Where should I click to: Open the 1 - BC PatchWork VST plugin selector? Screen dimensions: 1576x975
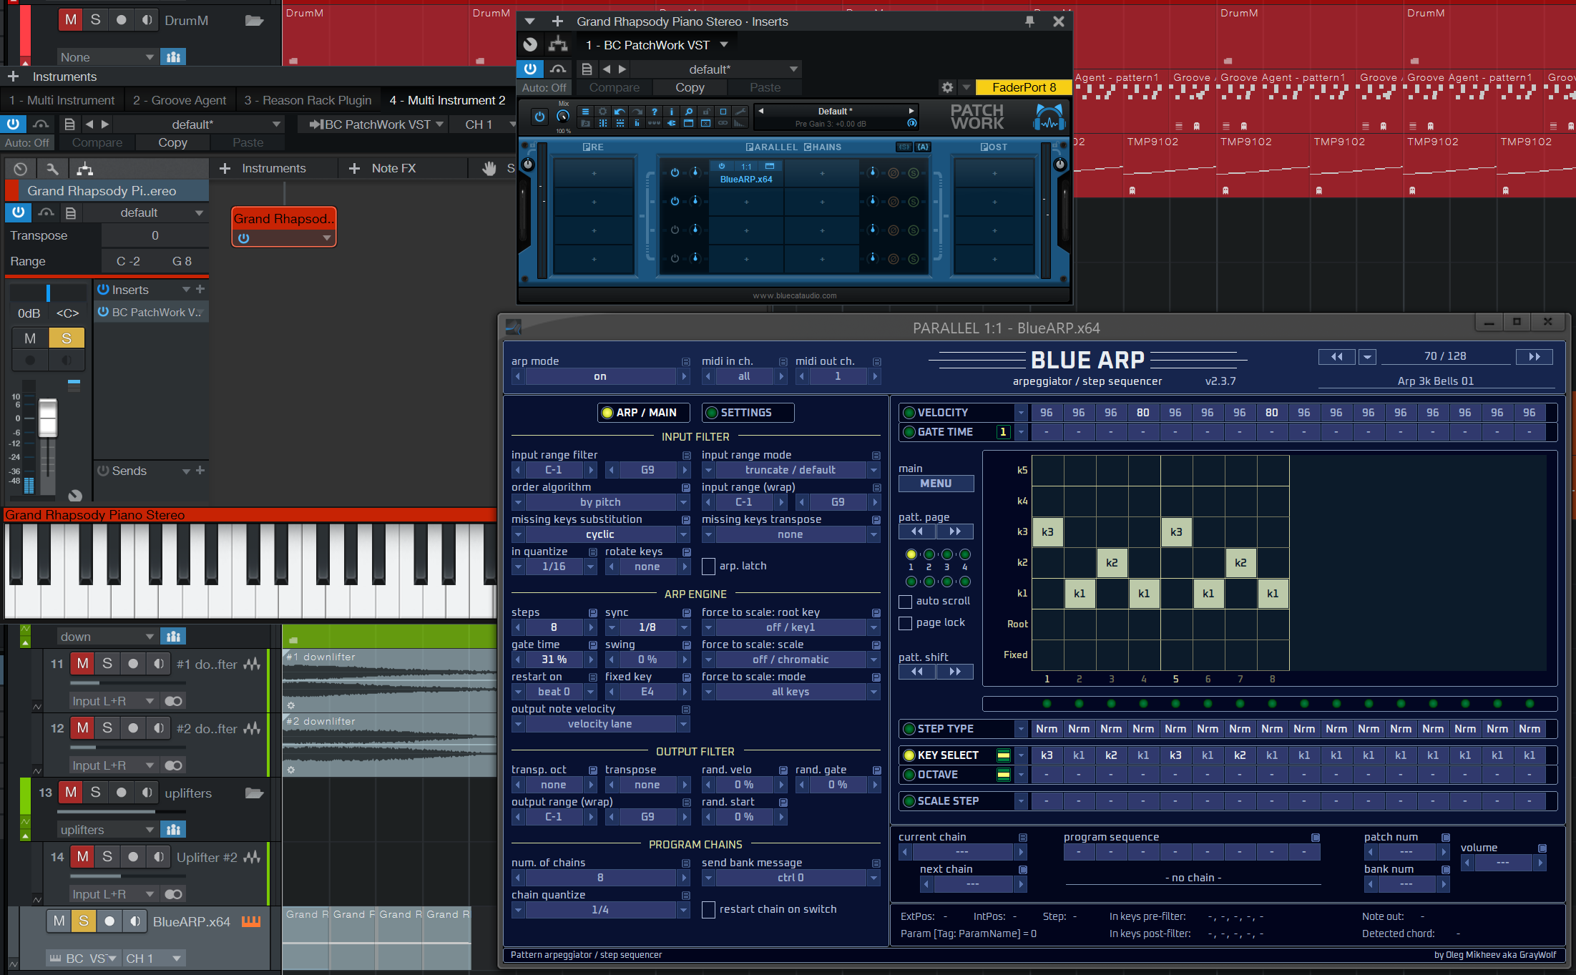[656, 45]
